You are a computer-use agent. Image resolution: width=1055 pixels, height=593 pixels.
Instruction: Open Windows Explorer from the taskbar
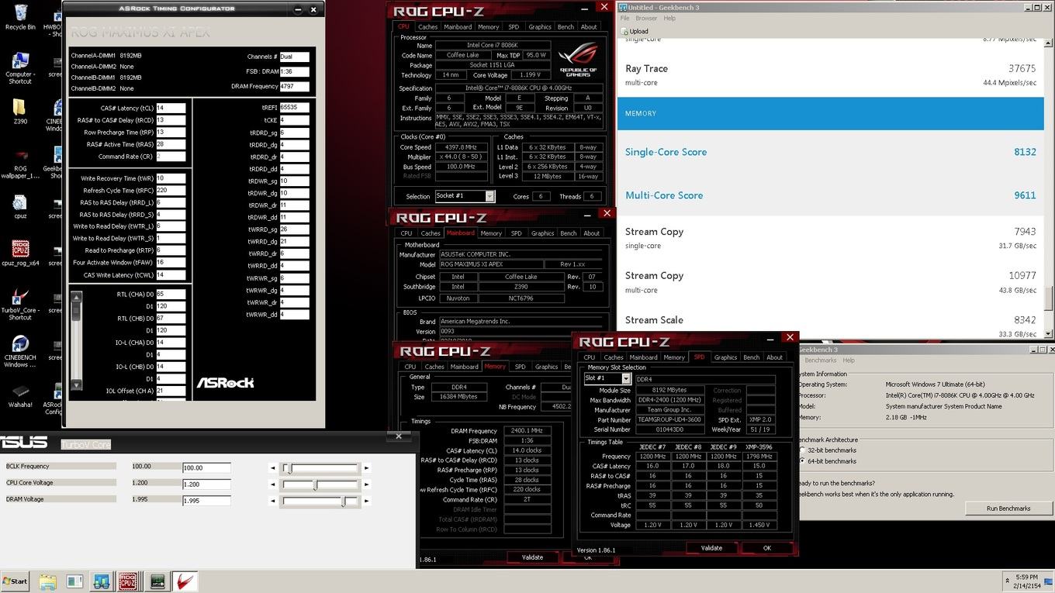[x=47, y=581]
